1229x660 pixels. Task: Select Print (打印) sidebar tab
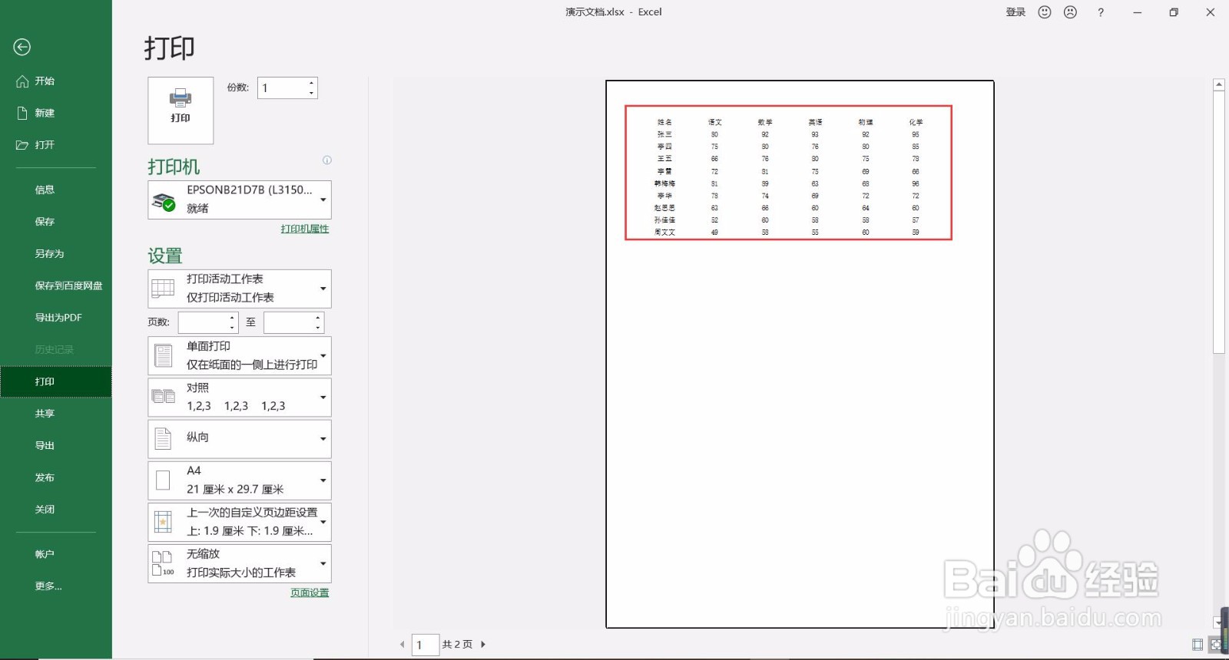[55, 381]
